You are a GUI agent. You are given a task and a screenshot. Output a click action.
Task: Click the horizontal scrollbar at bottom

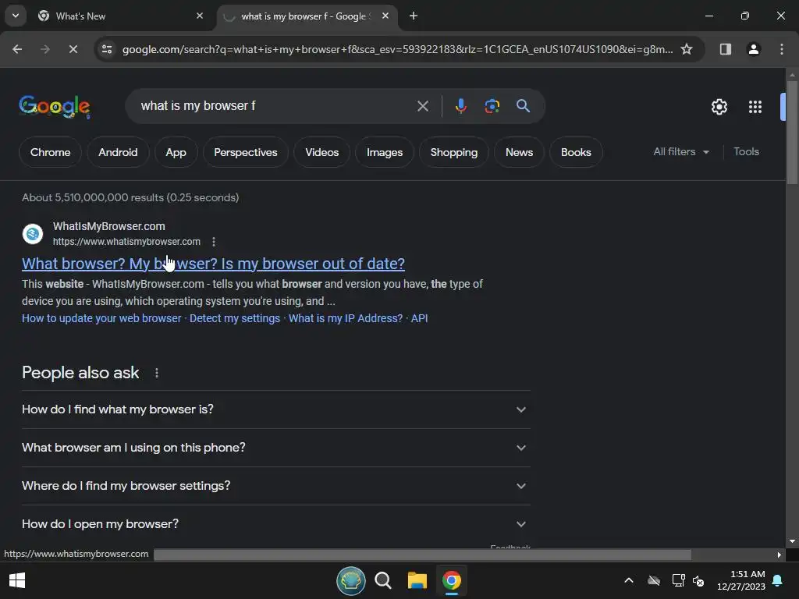[x=422, y=555]
